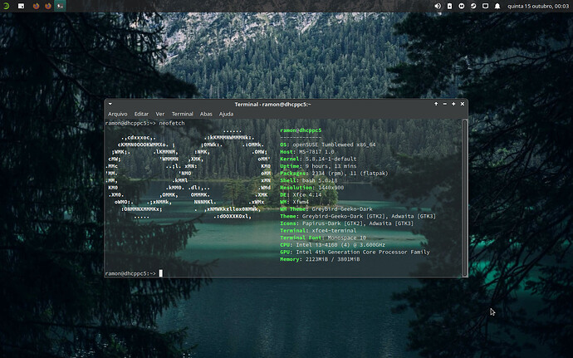Open the Editar menu
Viewport: 573px width, 358px height.
141,114
